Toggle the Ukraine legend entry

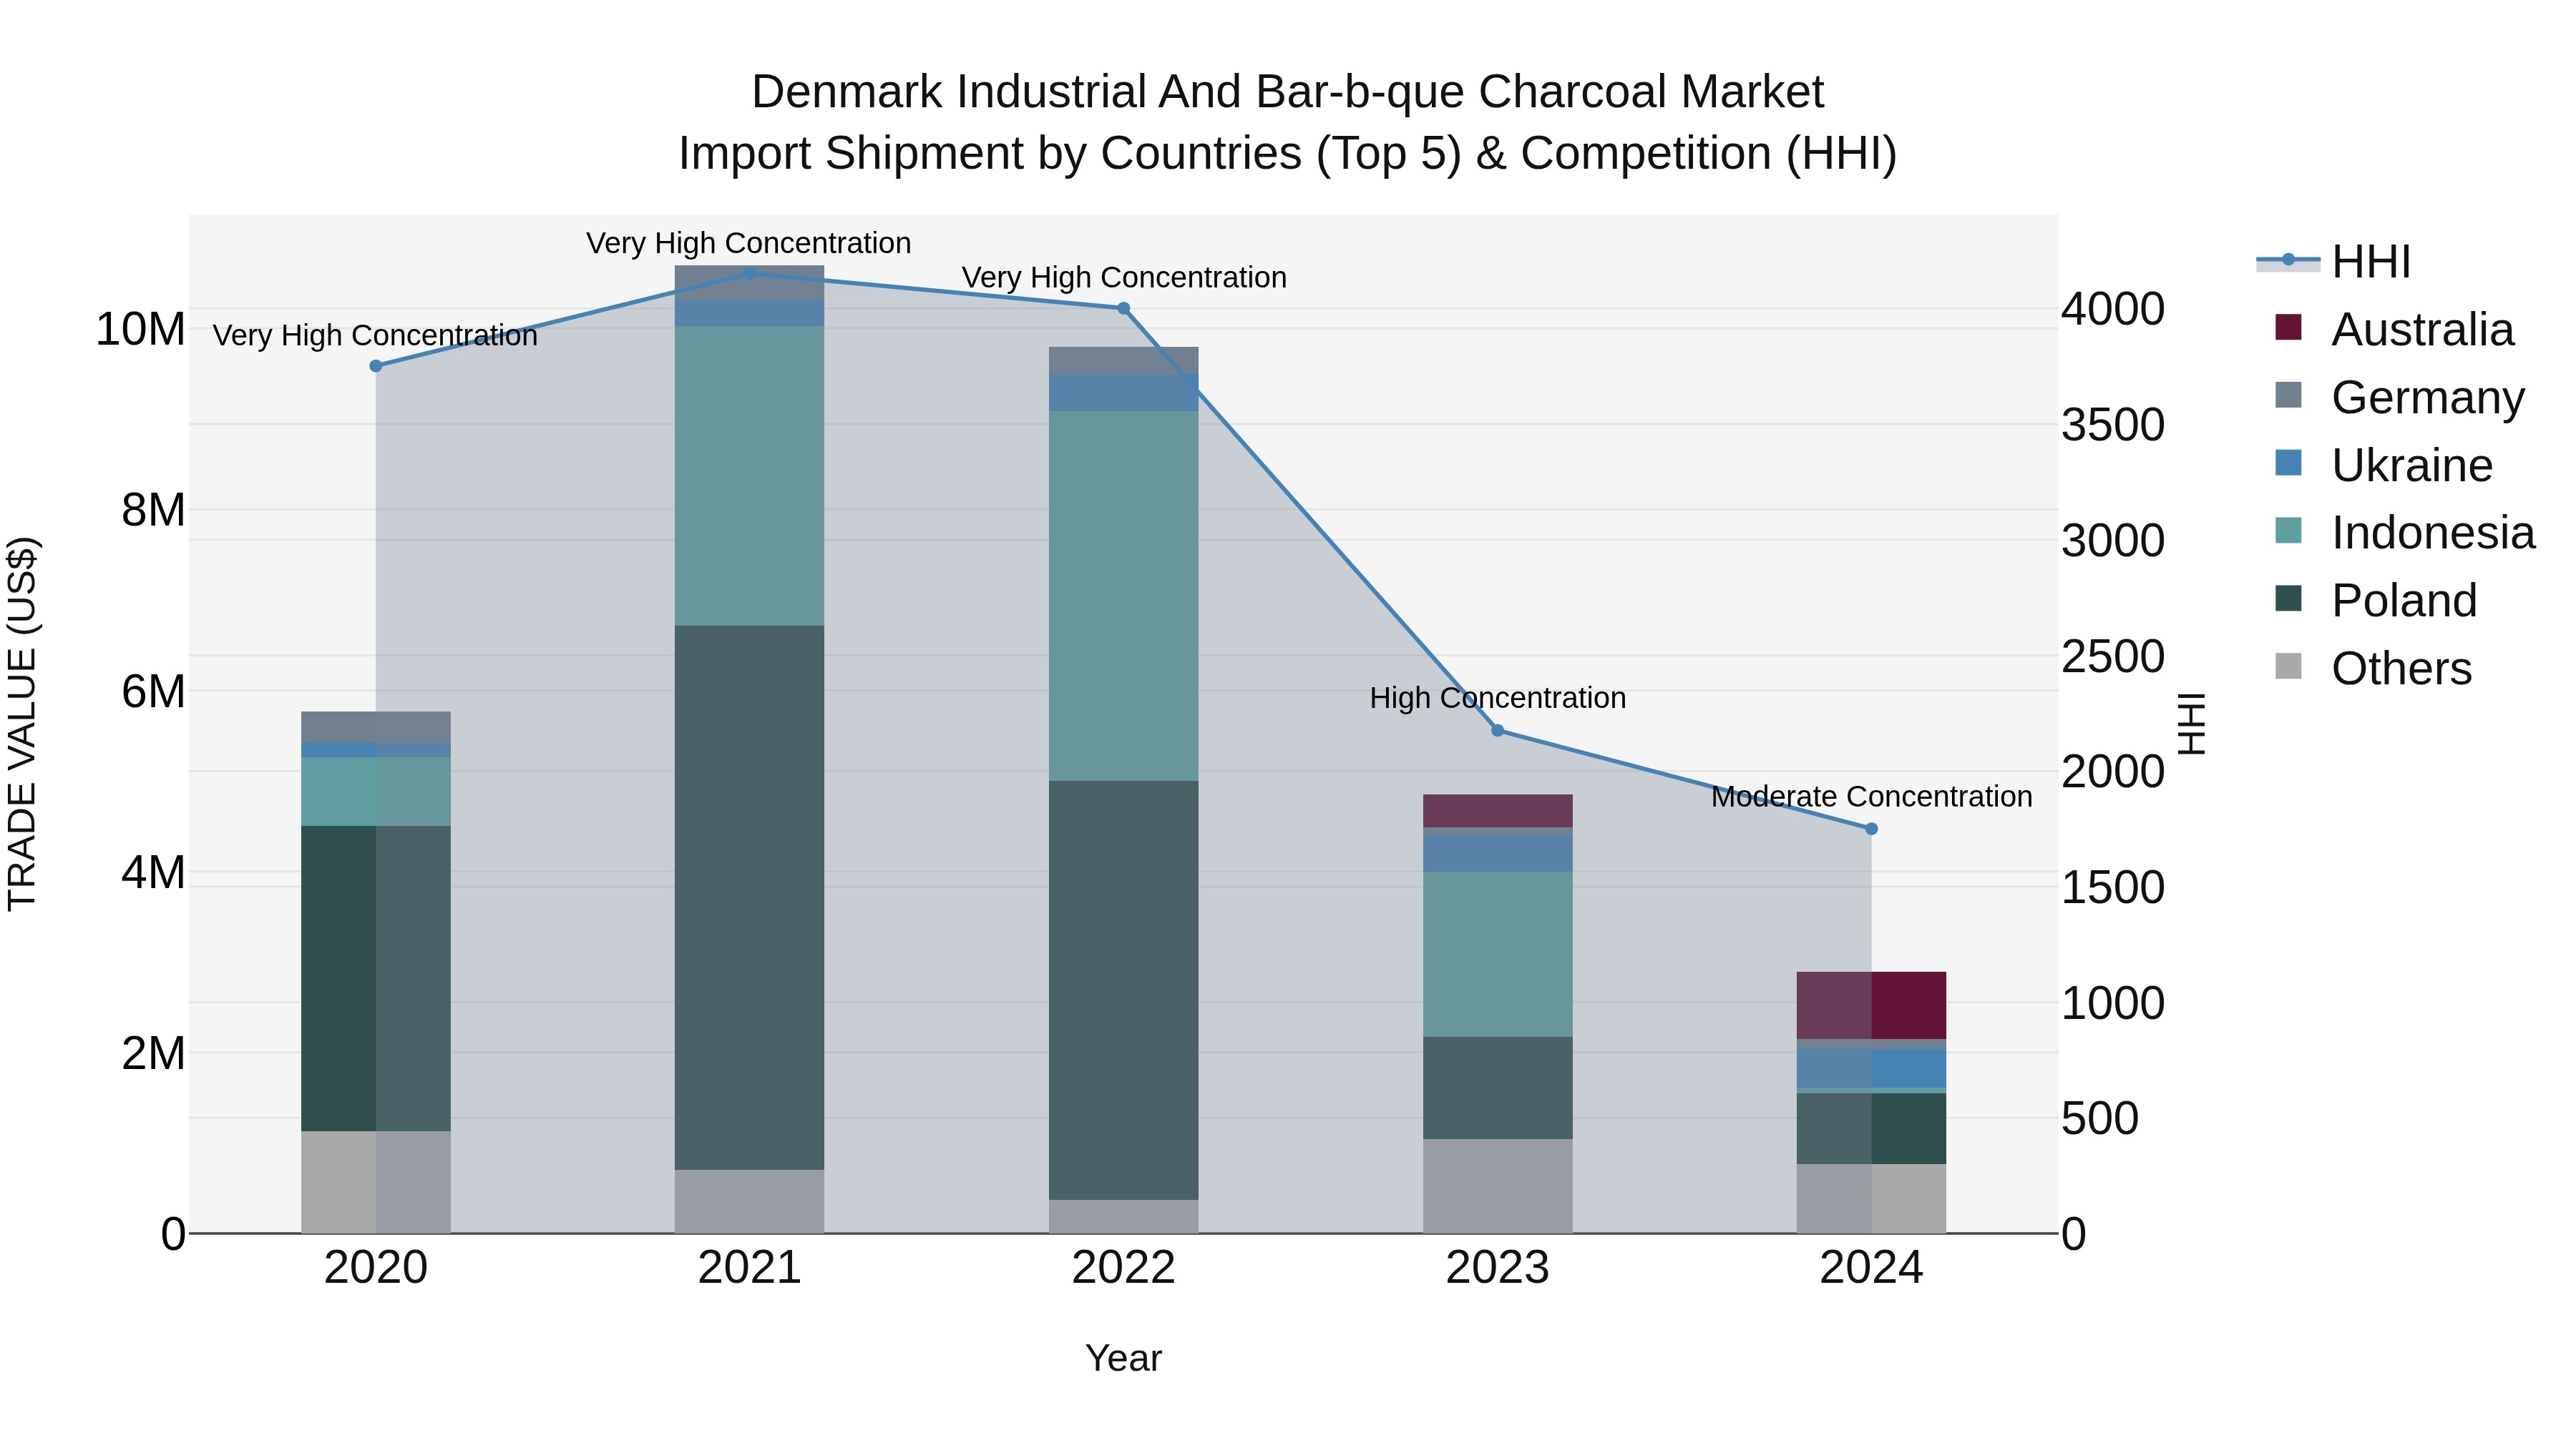tap(2384, 466)
